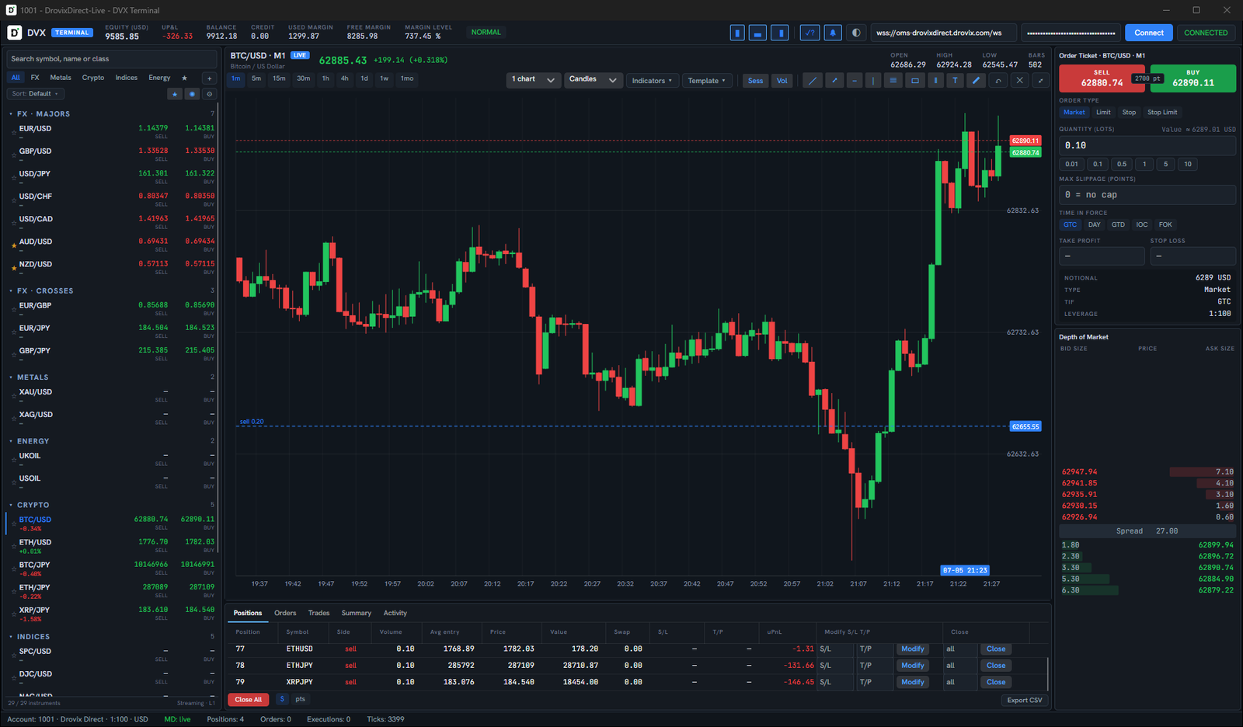Click the symbol search field
Image resolution: width=1243 pixels, height=727 pixels.
pyautogui.click(x=112, y=59)
